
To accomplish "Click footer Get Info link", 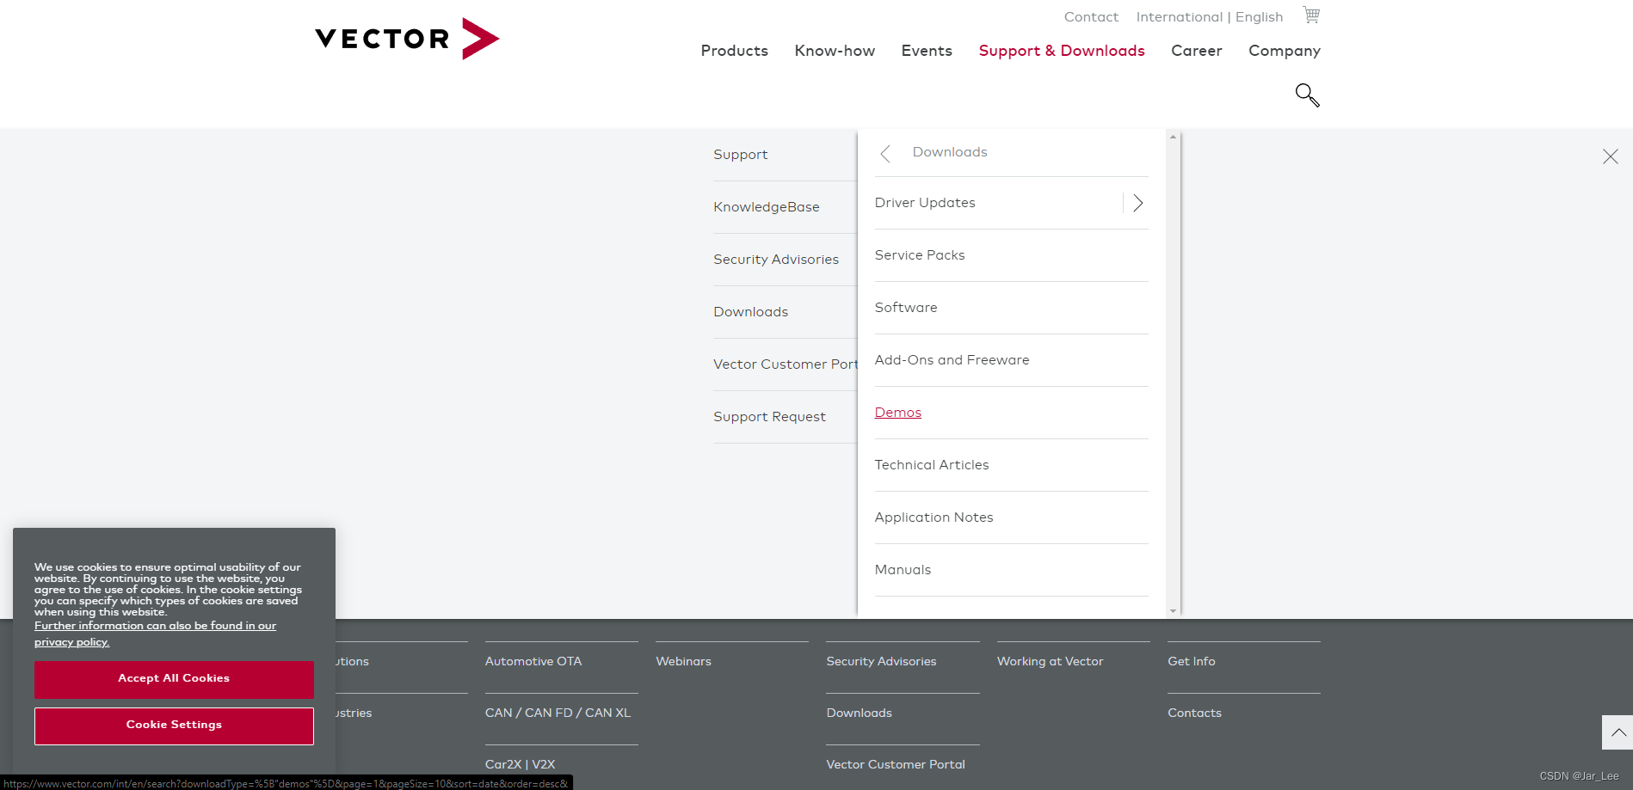I will pos(1191,662).
